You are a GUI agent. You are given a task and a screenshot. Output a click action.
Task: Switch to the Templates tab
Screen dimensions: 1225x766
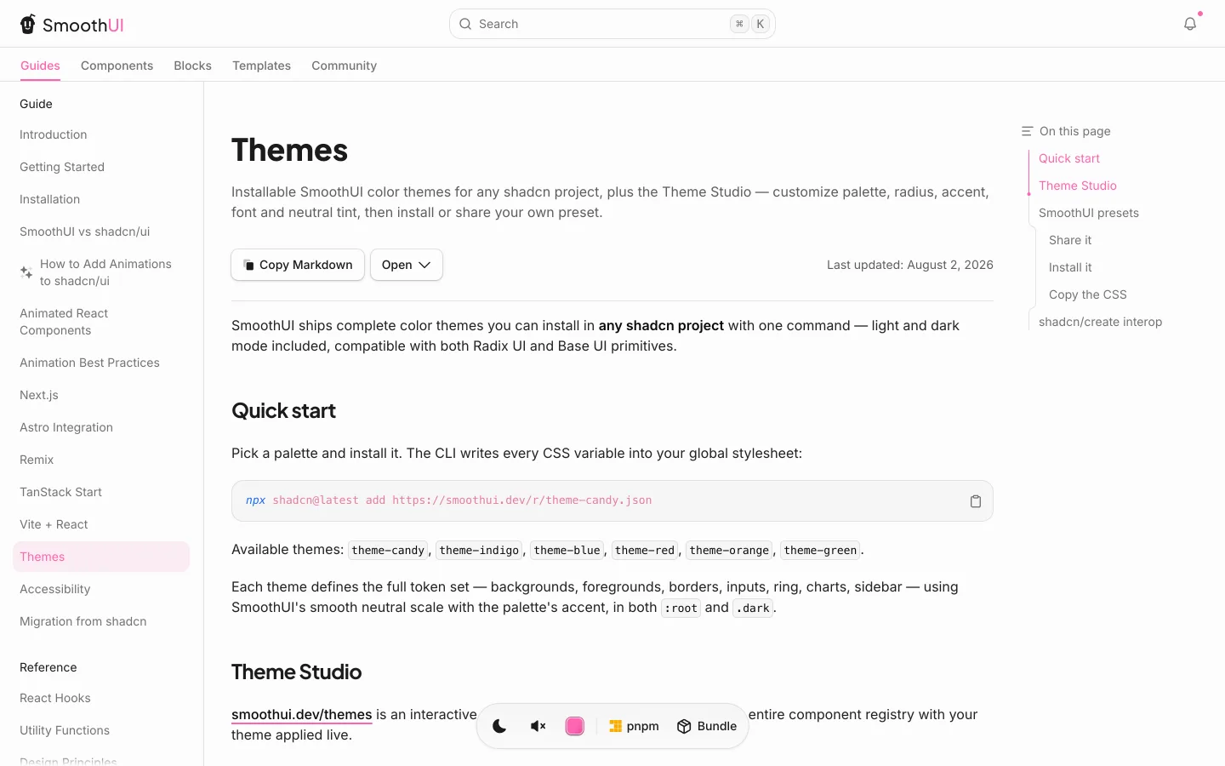coord(262,66)
